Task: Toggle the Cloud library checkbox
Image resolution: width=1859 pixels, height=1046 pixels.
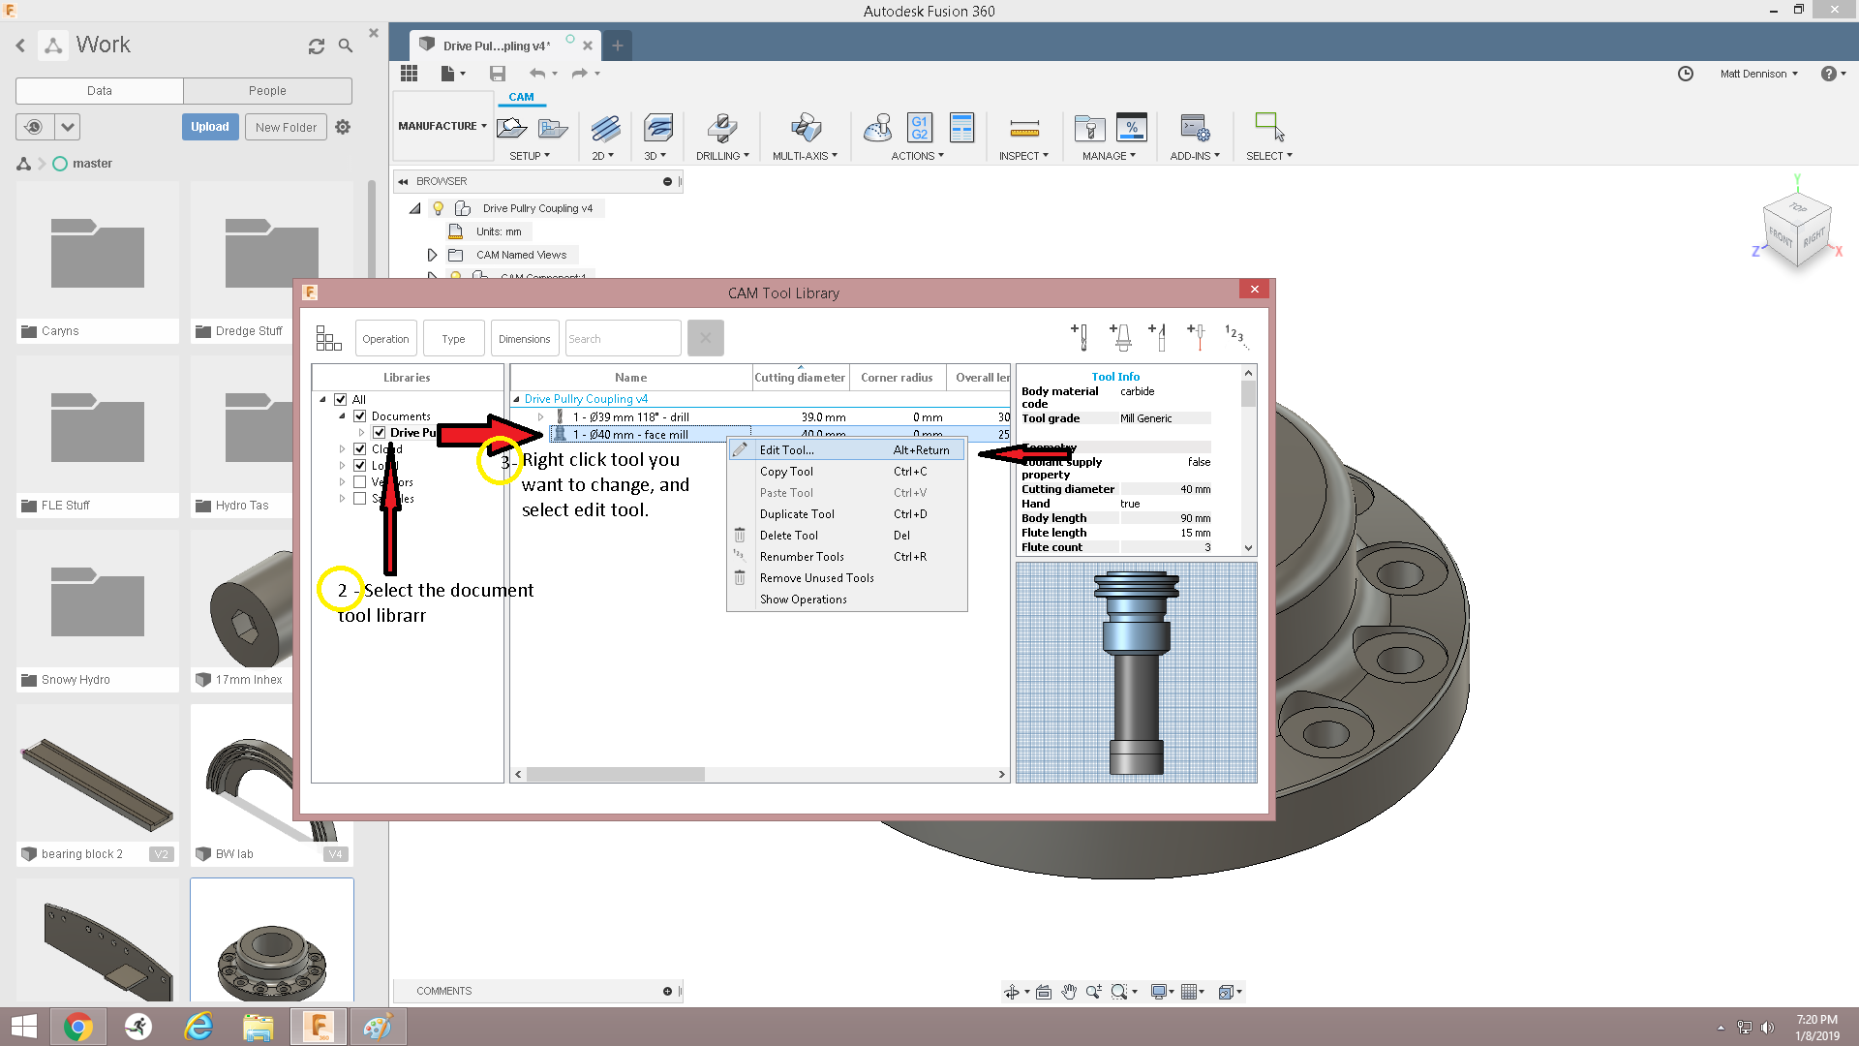Action: coord(359,449)
